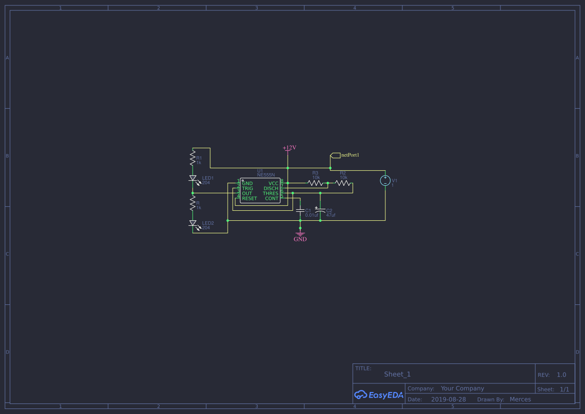
Task: Select the NE555N timer symbol U1
Action: (x=261, y=191)
